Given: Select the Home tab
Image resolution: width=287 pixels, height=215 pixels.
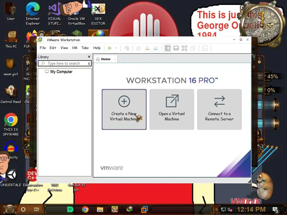Looking at the screenshot, I should (x=106, y=59).
